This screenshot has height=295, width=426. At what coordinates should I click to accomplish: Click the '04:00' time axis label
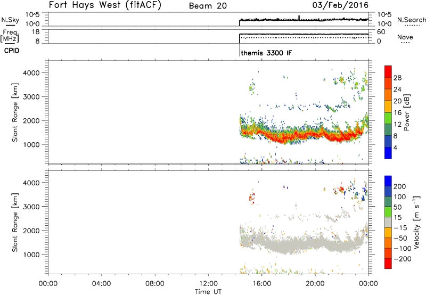pyautogui.click(x=101, y=284)
